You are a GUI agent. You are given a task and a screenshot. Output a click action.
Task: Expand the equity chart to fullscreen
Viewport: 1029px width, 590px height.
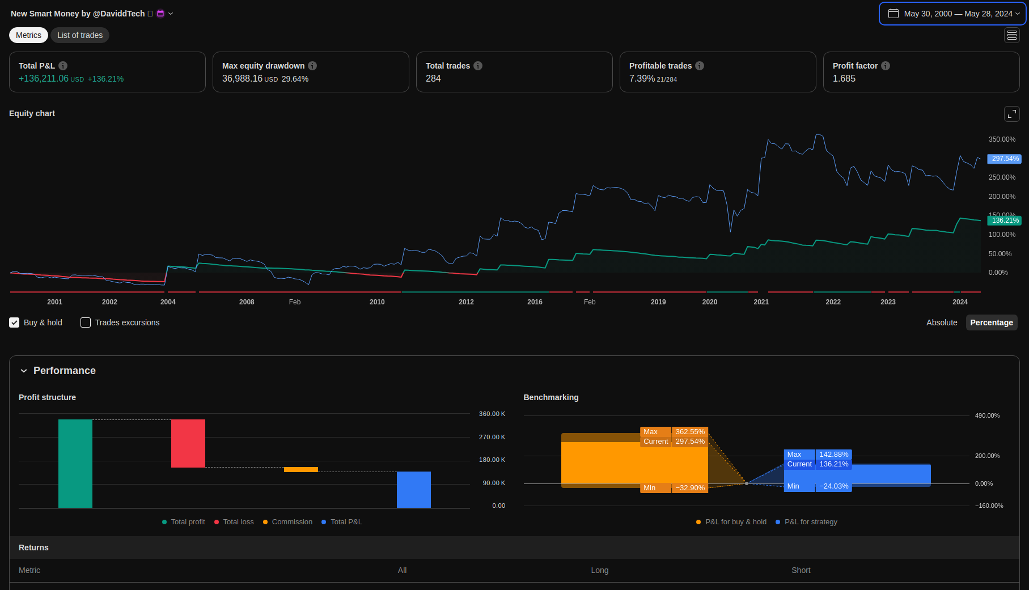1011,114
